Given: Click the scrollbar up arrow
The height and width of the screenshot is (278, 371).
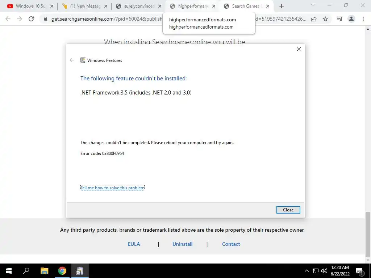Looking at the screenshot, I should 368,29.
